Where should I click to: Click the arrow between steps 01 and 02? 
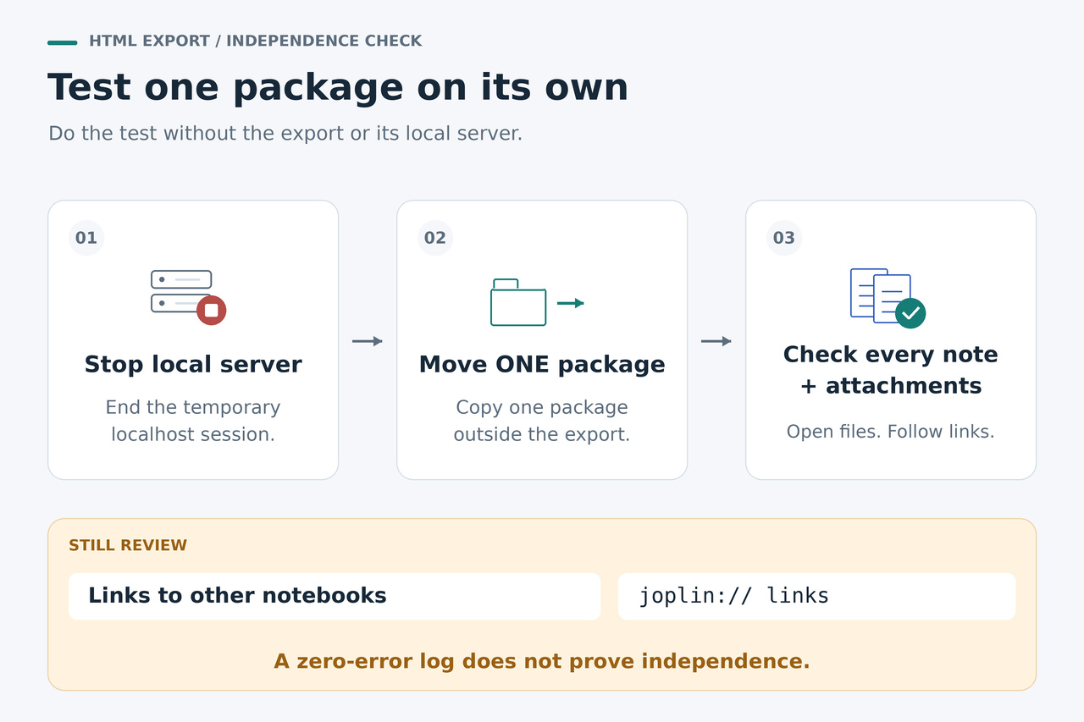[x=368, y=341]
